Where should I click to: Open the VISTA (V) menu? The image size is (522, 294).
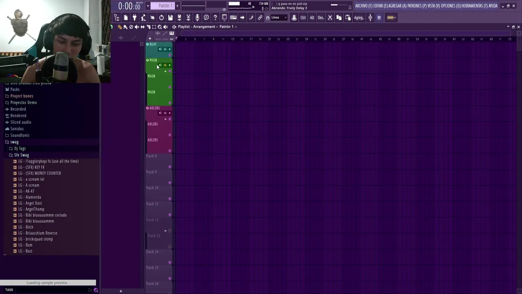[434, 6]
